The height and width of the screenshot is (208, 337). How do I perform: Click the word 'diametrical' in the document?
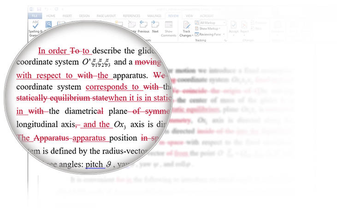[84, 111]
